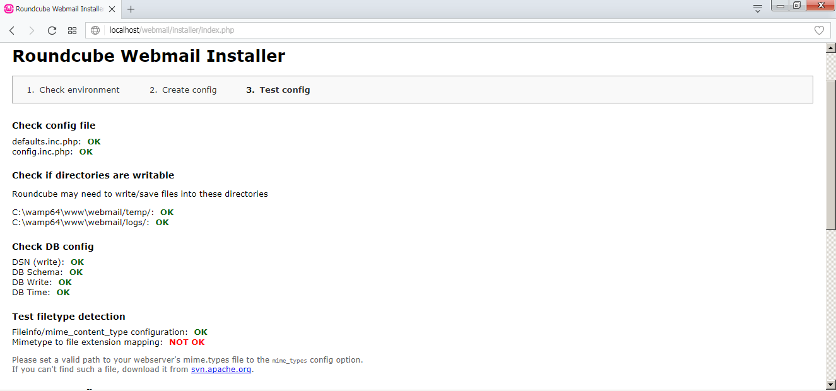Click the browser back arrow
Image resolution: width=836 pixels, height=391 pixels.
[x=12, y=30]
